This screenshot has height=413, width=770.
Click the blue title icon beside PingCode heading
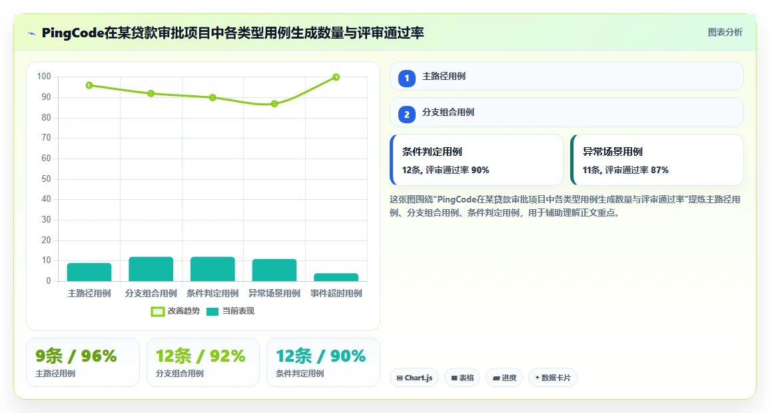pos(32,33)
